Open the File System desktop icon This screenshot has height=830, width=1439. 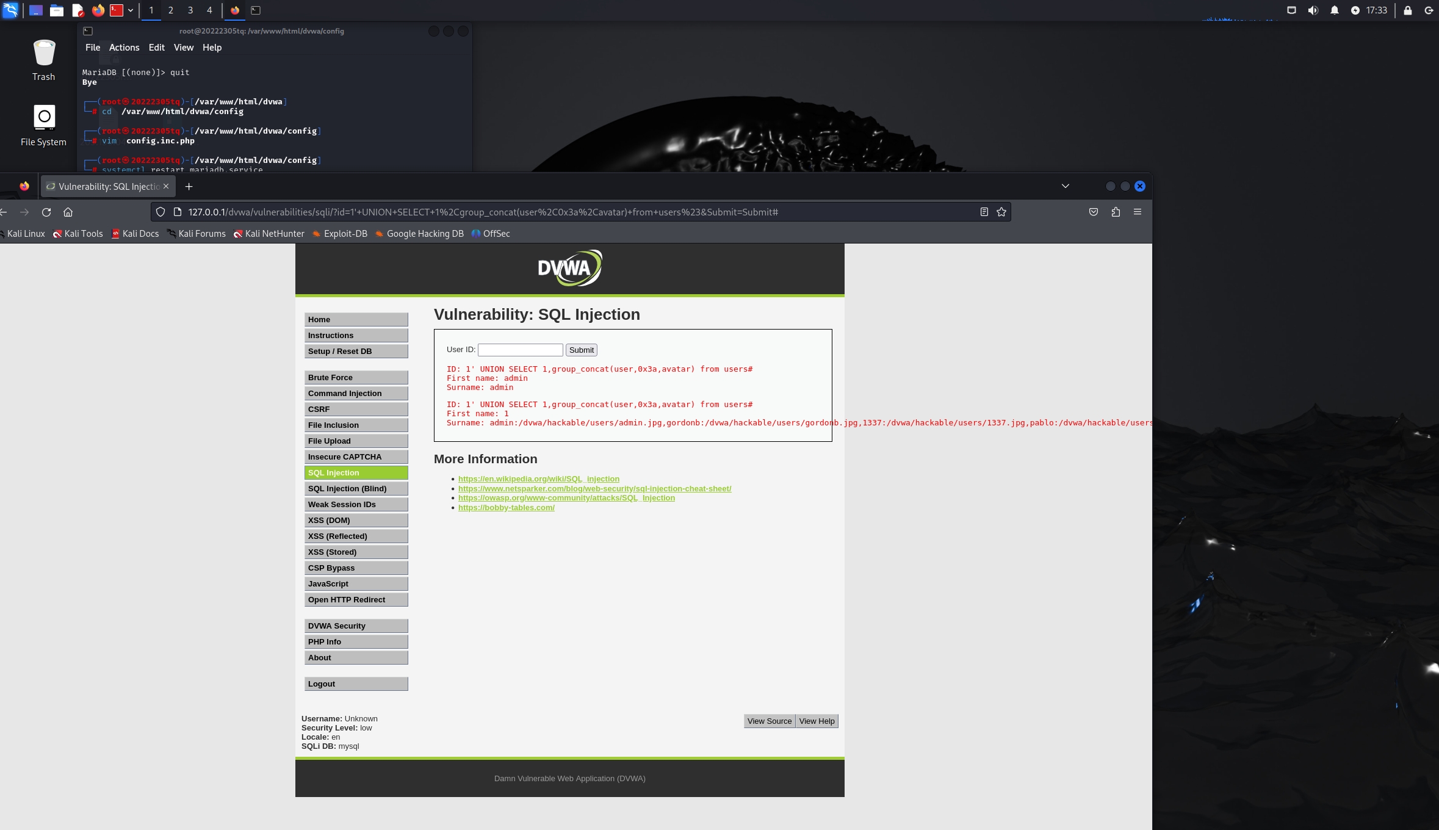click(x=44, y=125)
